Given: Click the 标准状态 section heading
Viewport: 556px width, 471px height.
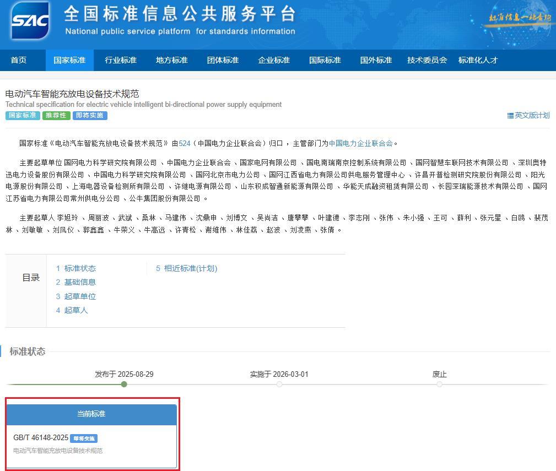Looking at the screenshot, I should coord(28,351).
